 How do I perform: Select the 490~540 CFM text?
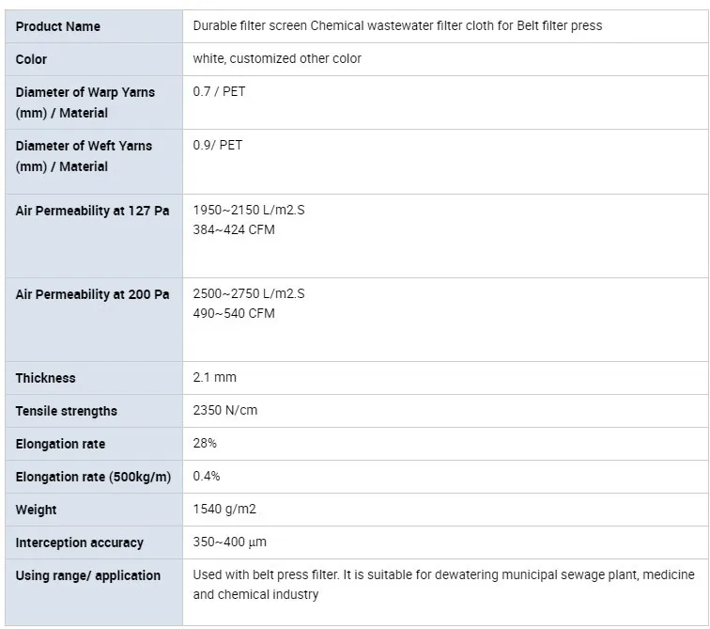click(234, 314)
